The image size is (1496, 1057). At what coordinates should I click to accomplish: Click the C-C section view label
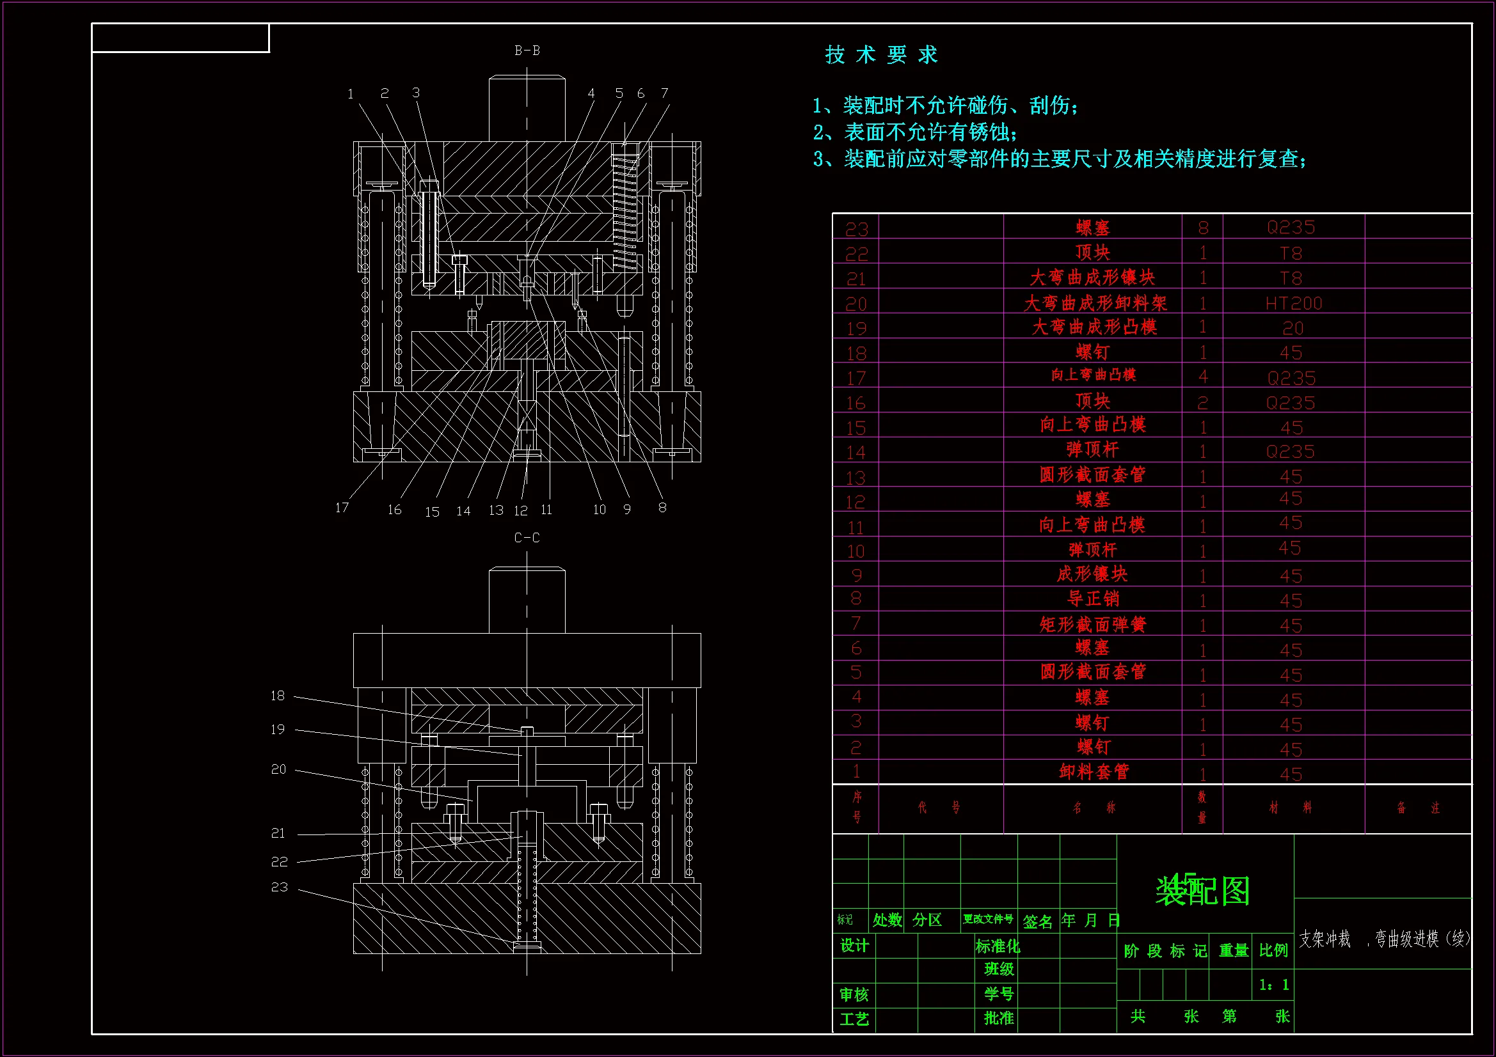click(527, 538)
